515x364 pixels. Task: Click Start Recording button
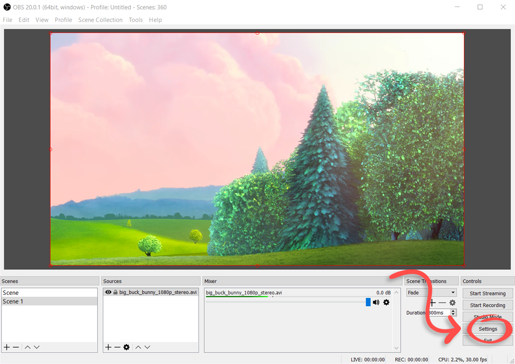(487, 305)
